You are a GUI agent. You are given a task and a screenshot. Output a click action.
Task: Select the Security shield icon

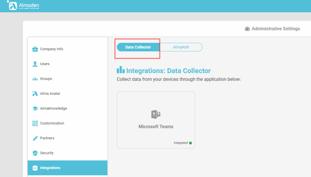tap(35, 153)
